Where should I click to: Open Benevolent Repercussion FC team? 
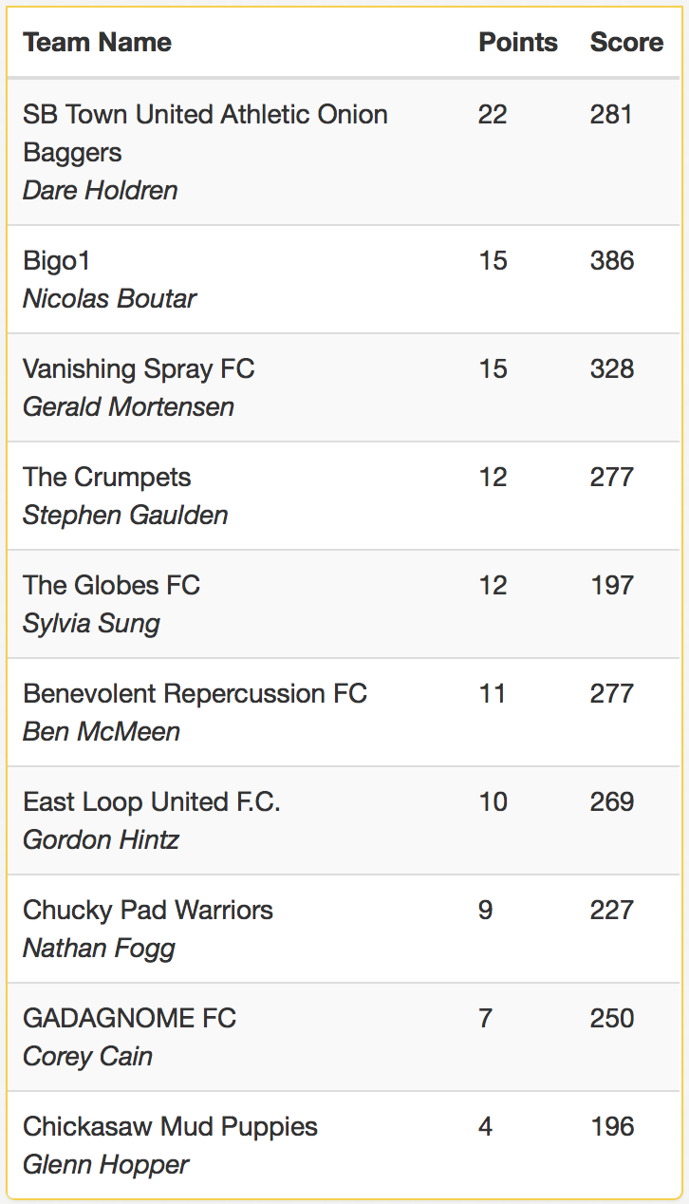point(195,694)
